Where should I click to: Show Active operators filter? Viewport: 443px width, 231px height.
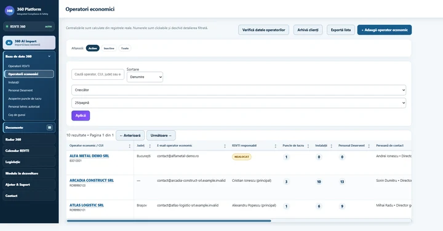tap(93, 49)
